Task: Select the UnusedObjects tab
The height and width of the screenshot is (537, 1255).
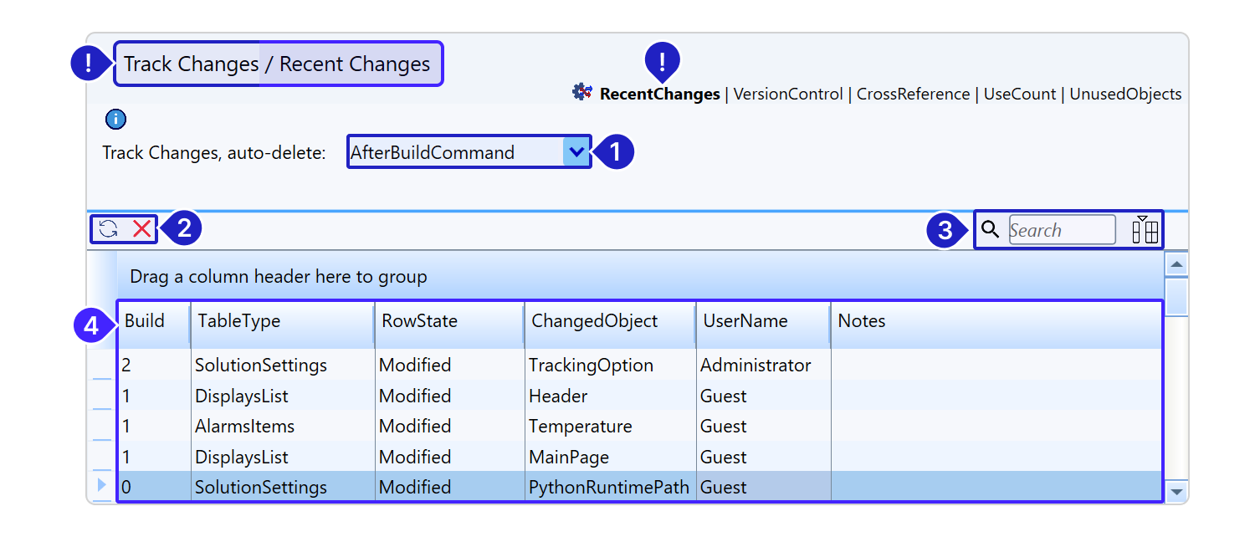Action: click(x=1125, y=95)
